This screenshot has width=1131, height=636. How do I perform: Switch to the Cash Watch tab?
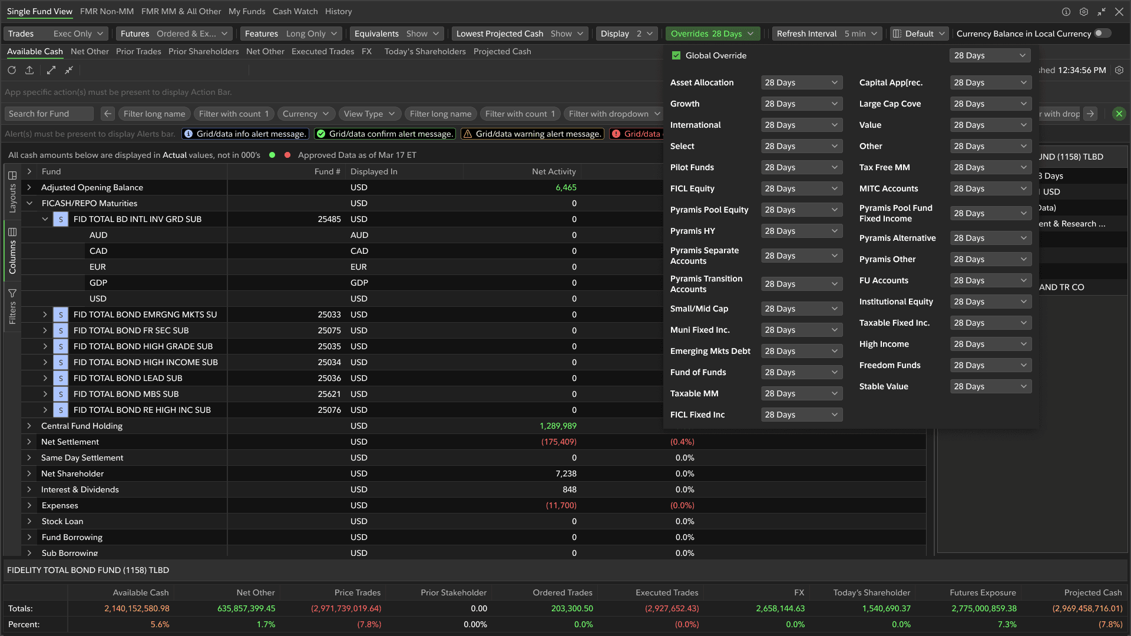295,11
